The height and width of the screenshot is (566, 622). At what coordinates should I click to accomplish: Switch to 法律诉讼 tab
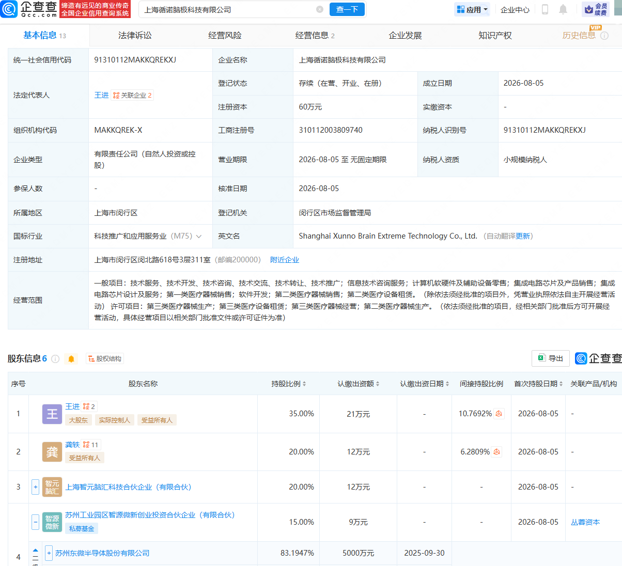point(135,36)
